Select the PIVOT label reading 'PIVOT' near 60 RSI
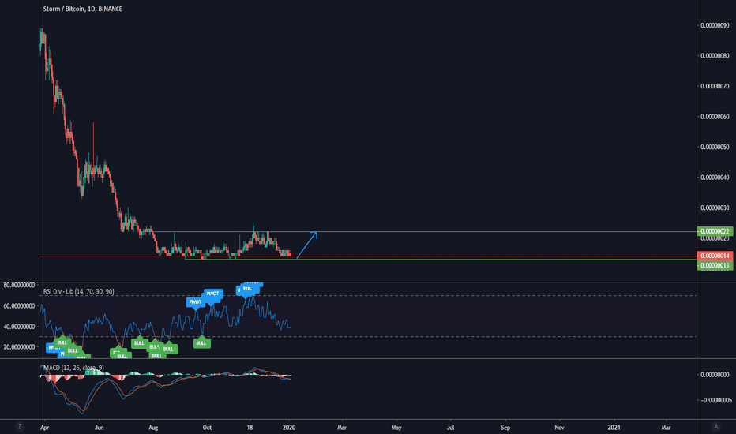The width and height of the screenshot is (736, 434). (195, 302)
